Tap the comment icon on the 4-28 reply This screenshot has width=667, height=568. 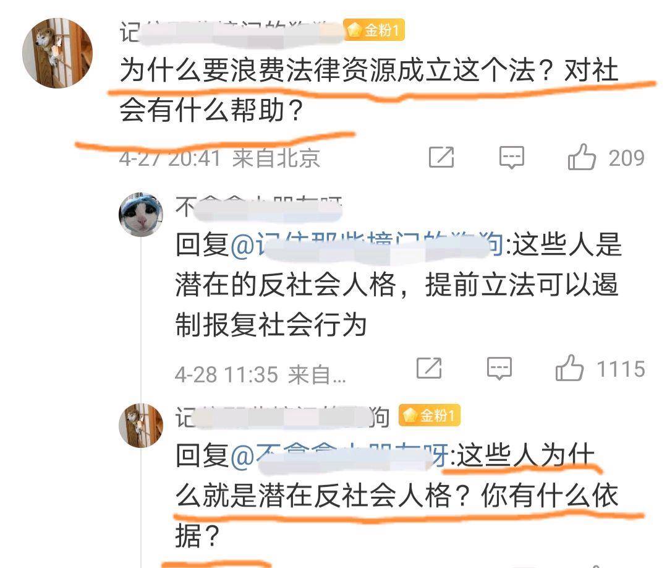pyautogui.click(x=499, y=368)
